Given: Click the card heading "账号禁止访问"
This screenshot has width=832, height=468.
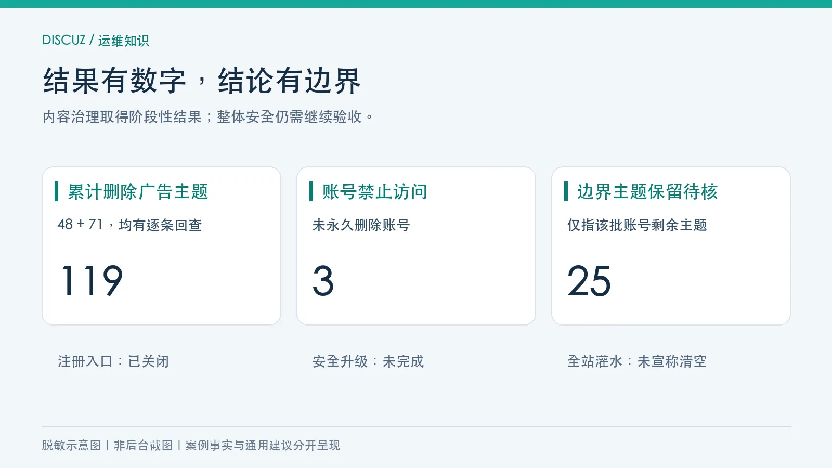Looking at the screenshot, I should 374,192.
